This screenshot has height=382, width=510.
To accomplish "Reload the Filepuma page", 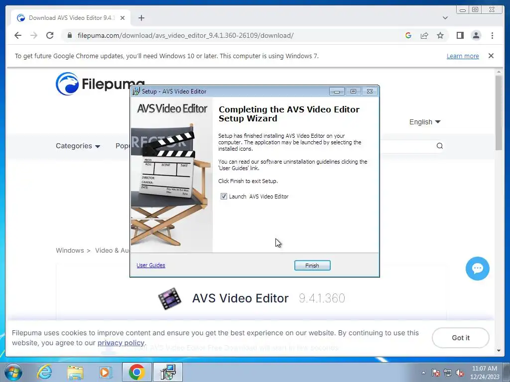I will click(x=50, y=35).
